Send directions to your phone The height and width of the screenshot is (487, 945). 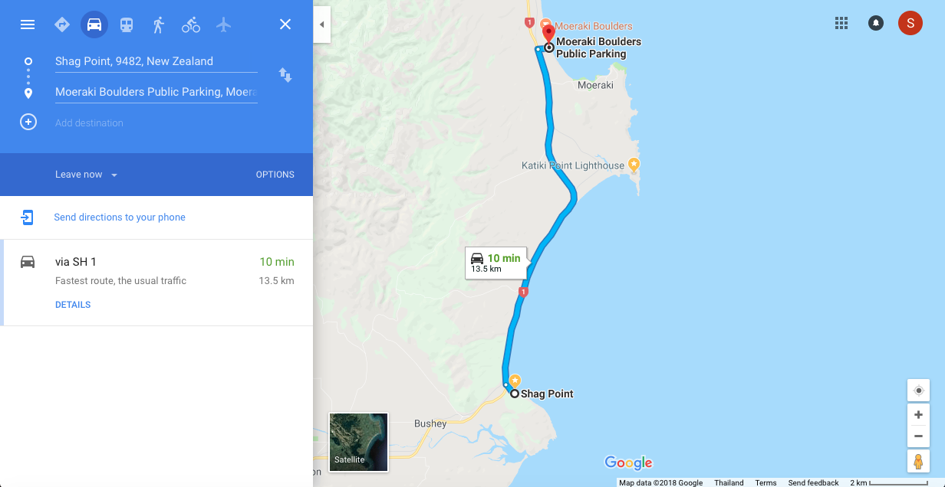click(120, 217)
